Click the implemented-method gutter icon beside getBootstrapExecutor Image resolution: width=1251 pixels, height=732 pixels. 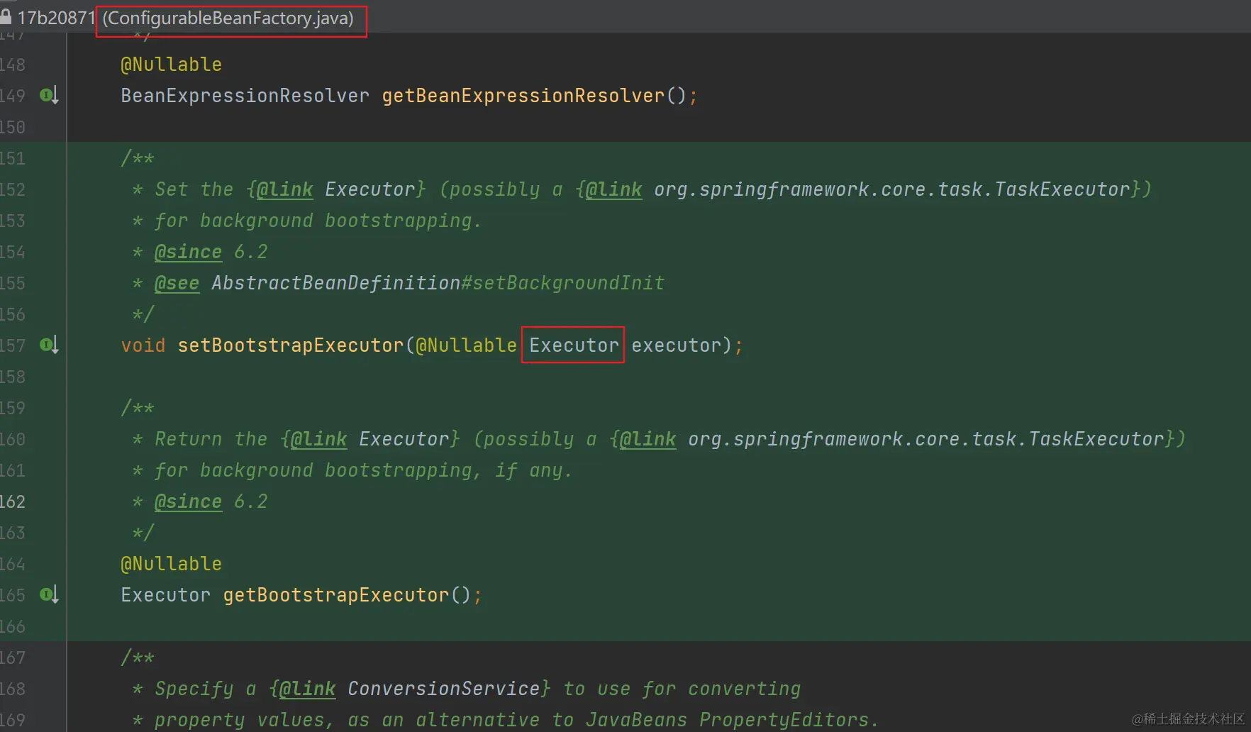pos(49,594)
